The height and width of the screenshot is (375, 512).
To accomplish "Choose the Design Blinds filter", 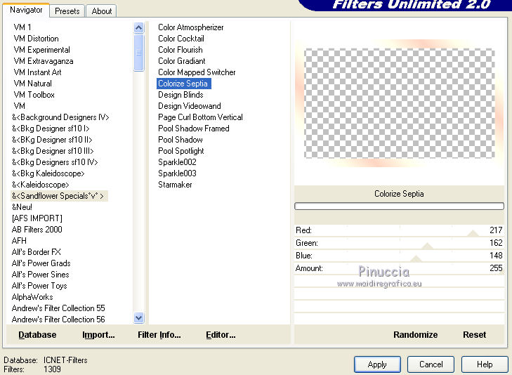I will tap(180, 95).
